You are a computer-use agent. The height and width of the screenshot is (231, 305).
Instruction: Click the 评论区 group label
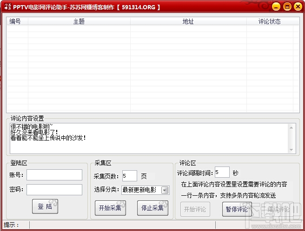coord(187,163)
